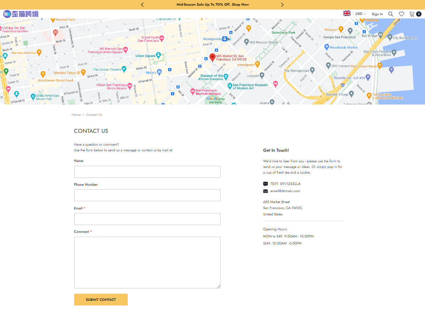Viewport: 425px width, 309px height.
Task: Click the Mensho Tokyo SF restaurant marker
Action: click(x=83, y=72)
